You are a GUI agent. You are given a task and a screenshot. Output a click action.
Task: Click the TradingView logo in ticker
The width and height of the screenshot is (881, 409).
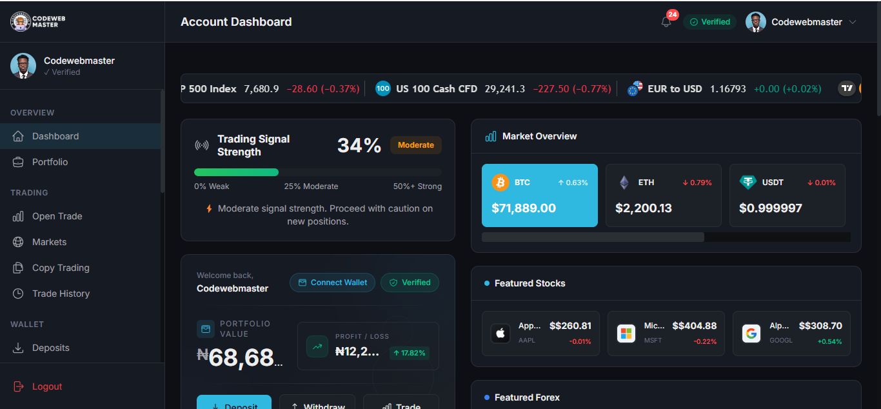(847, 88)
